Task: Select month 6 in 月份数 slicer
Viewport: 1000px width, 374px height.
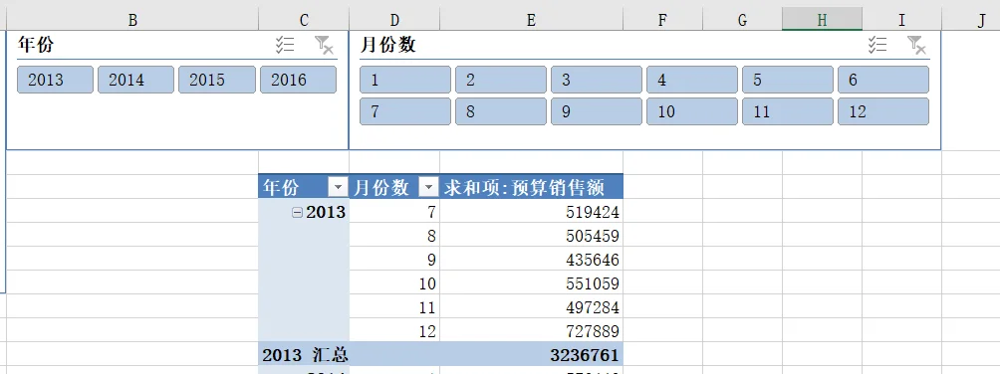Action: 883,80
